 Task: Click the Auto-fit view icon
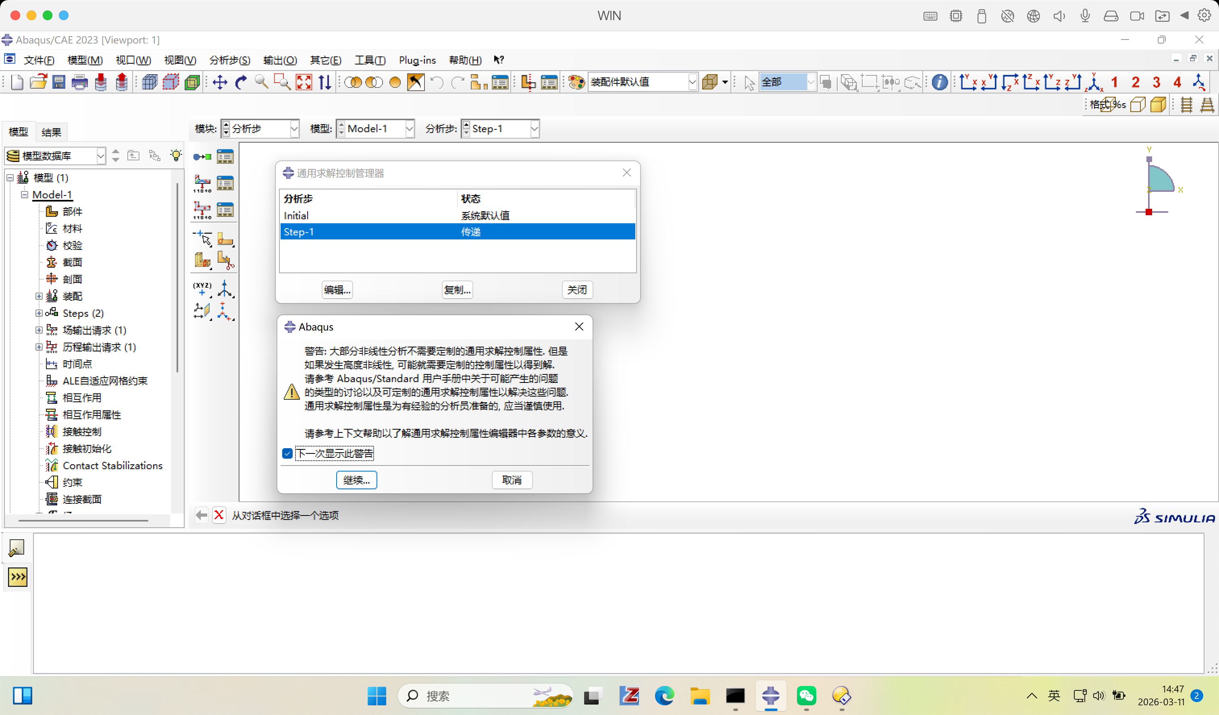[304, 82]
